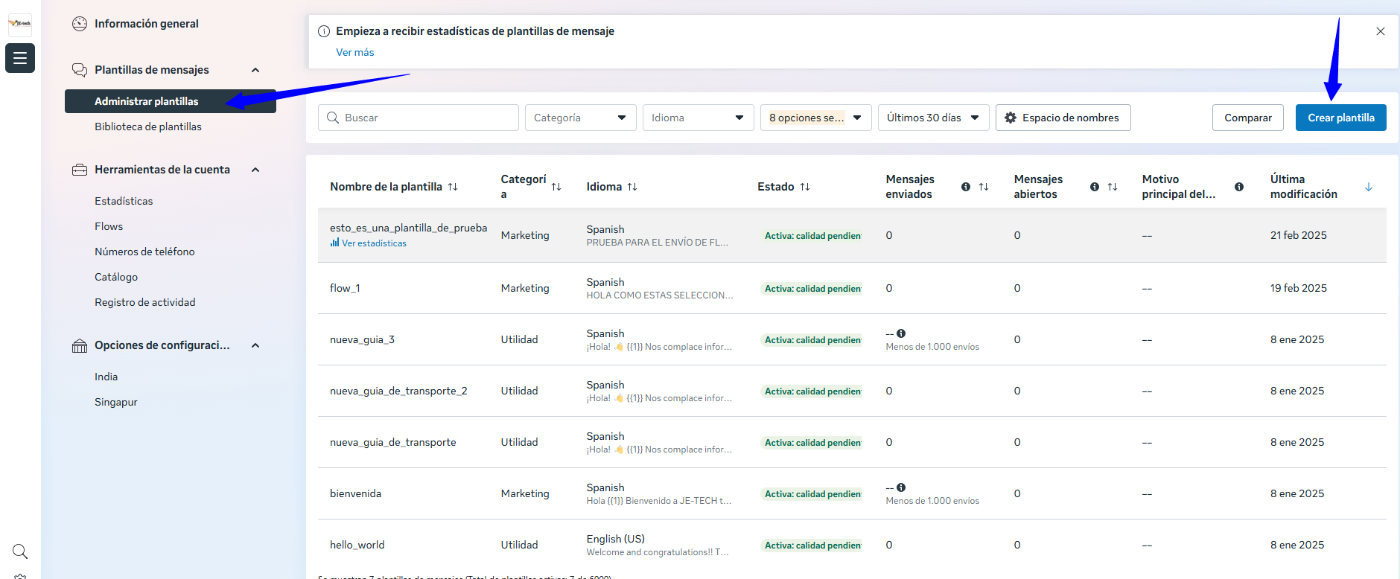Open the Categoría dropdown filter

(x=580, y=118)
